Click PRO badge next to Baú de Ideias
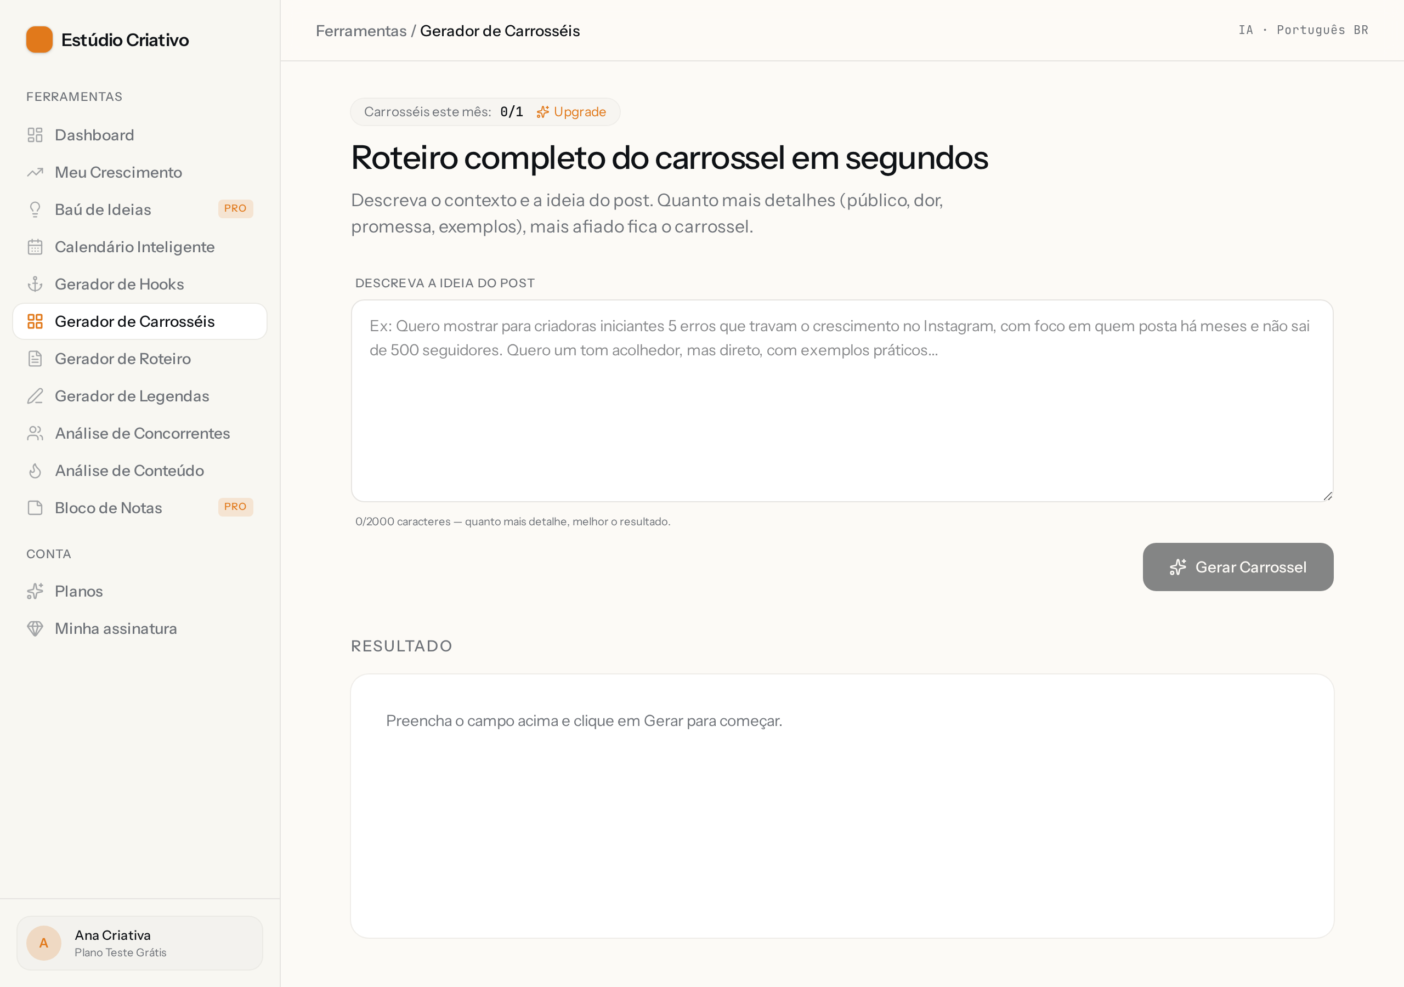Viewport: 1404px width, 987px height. click(235, 208)
